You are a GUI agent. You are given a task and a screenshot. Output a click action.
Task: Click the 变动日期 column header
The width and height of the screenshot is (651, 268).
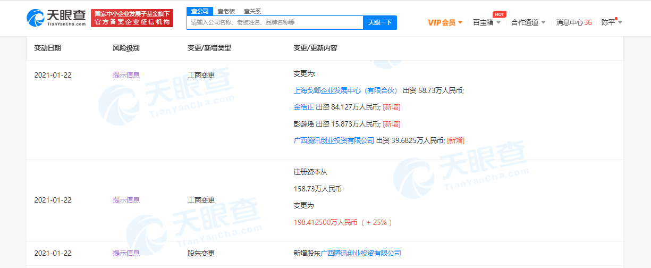pos(48,48)
